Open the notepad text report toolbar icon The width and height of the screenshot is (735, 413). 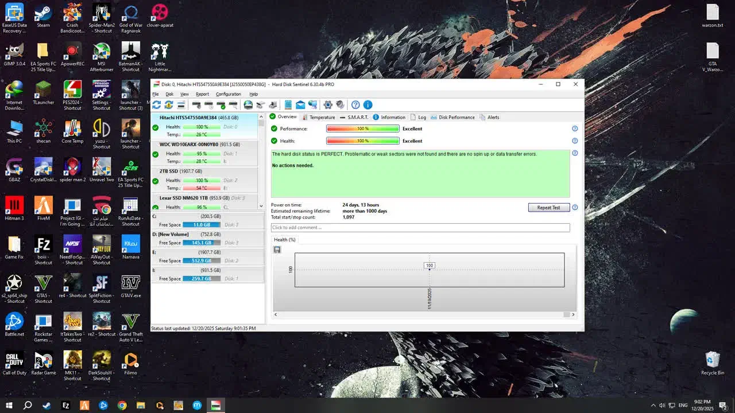click(x=288, y=105)
